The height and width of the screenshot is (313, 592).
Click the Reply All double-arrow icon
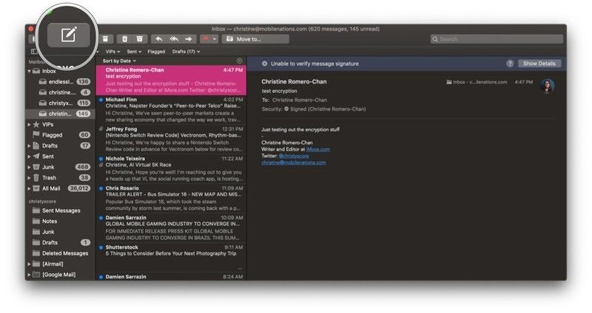[x=174, y=39]
